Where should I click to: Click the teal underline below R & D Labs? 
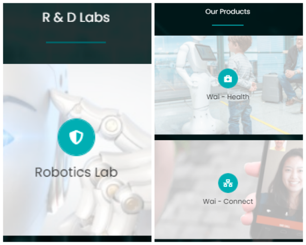[x=76, y=42]
